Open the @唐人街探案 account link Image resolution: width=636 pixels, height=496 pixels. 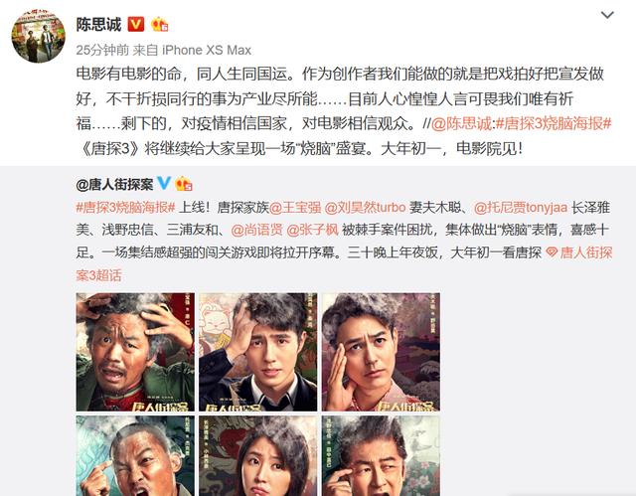click(x=114, y=185)
